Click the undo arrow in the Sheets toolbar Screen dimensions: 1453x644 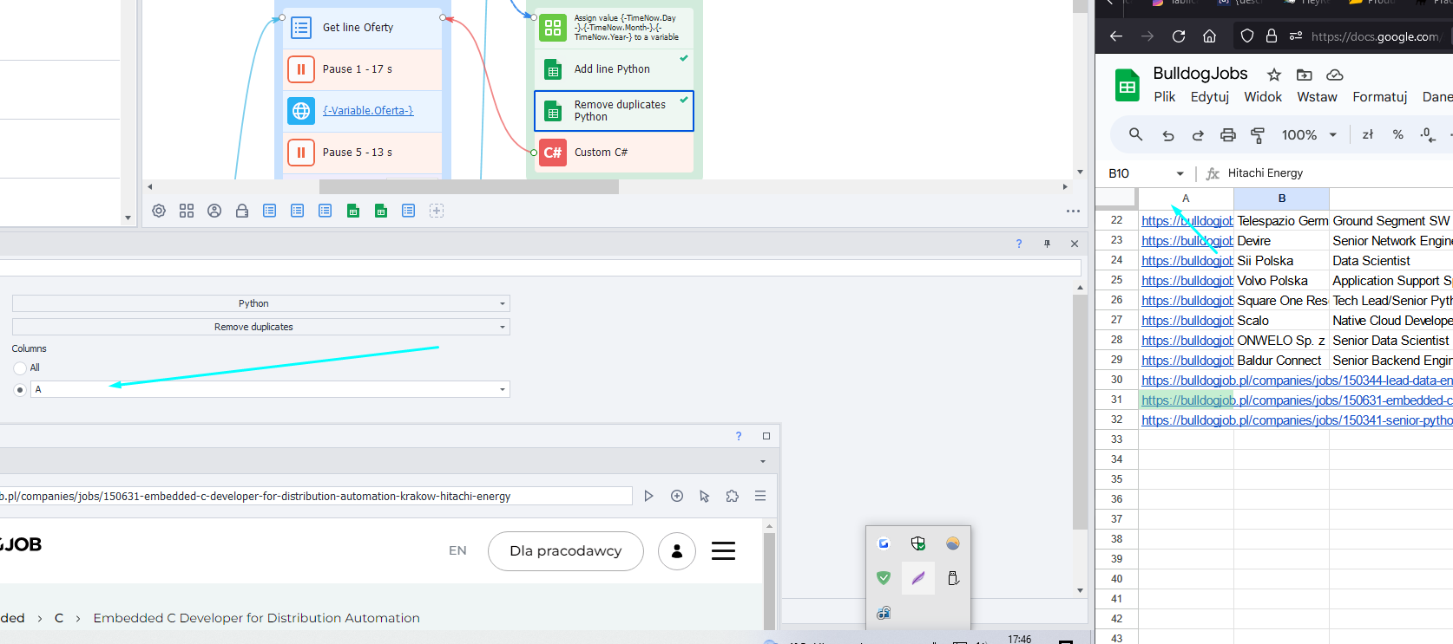[x=1168, y=135]
